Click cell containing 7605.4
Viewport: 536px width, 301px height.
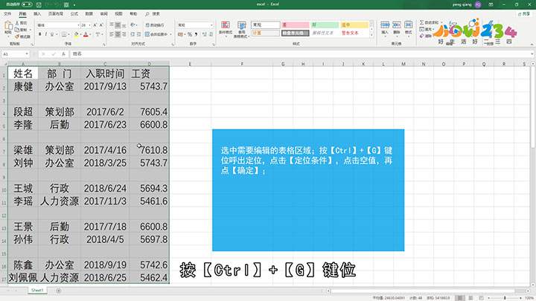pos(150,112)
